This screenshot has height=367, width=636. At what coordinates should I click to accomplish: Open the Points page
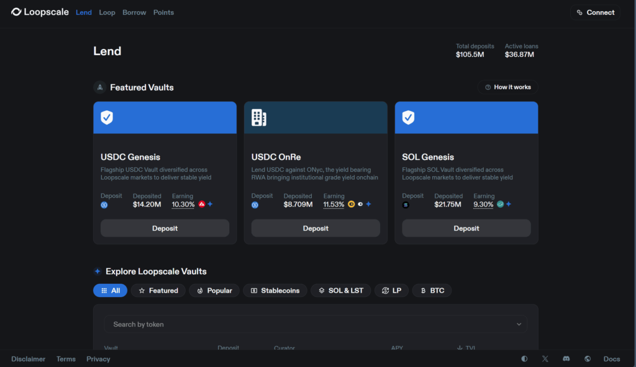pos(163,12)
